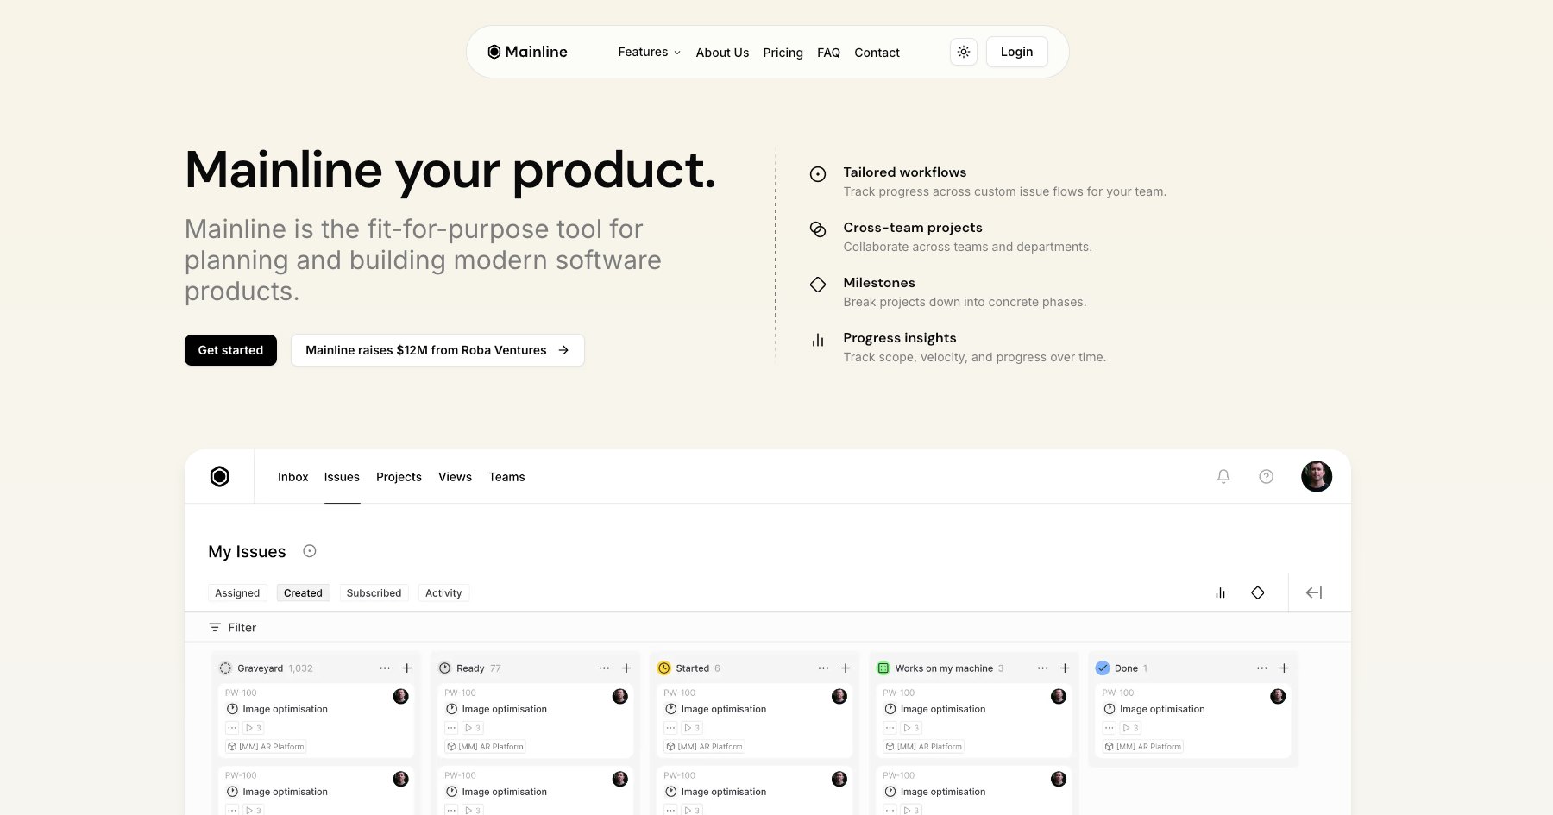Add an issue to the Ready column
The image size is (1553, 815).
pyautogui.click(x=626, y=668)
